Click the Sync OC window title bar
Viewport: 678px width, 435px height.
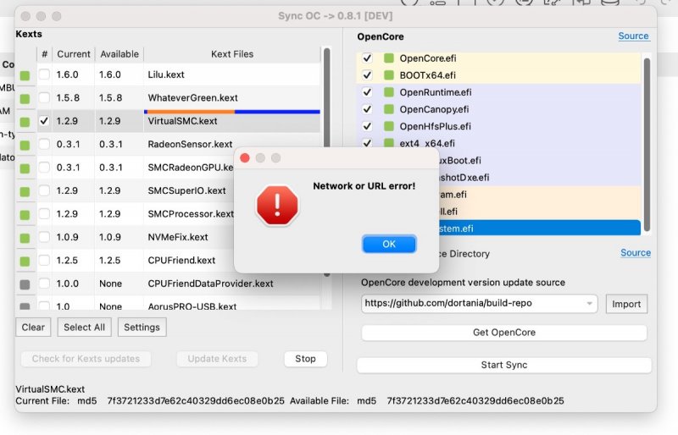336,16
